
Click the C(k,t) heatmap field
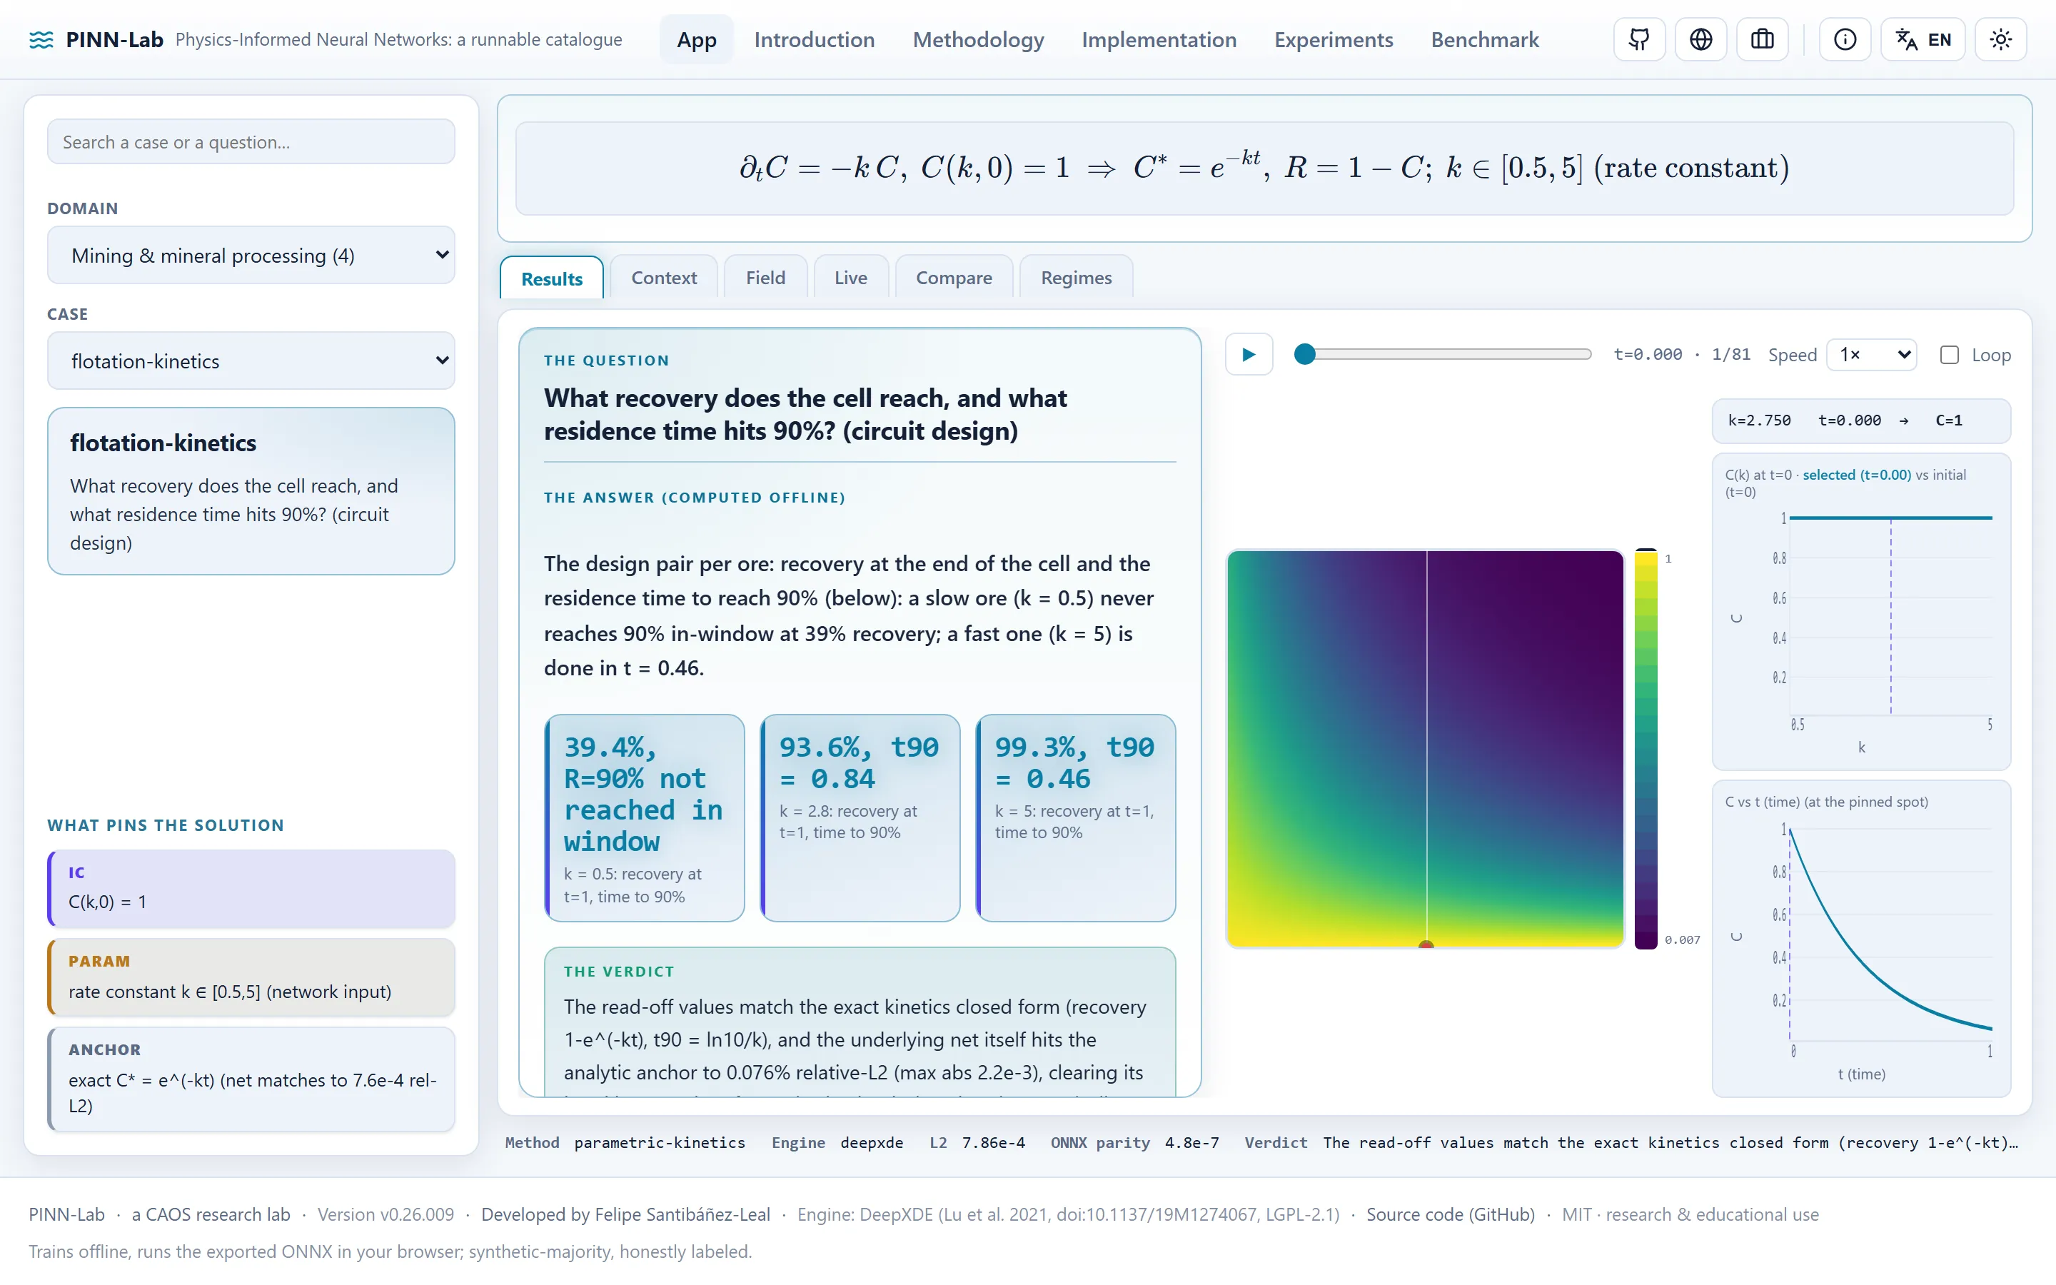pos(1425,749)
